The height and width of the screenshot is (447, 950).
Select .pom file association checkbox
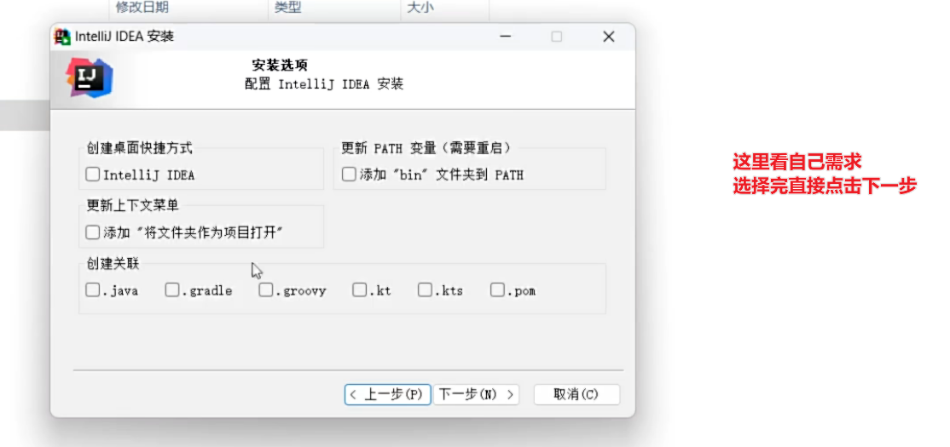tap(497, 290)
